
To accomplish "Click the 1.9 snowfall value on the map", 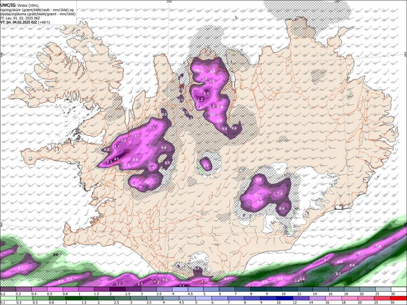I will coord(207,93).
